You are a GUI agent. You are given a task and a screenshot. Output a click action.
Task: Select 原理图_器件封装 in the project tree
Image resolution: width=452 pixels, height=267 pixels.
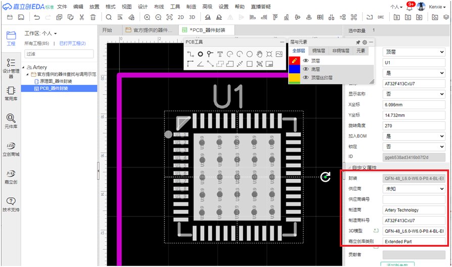56,81
